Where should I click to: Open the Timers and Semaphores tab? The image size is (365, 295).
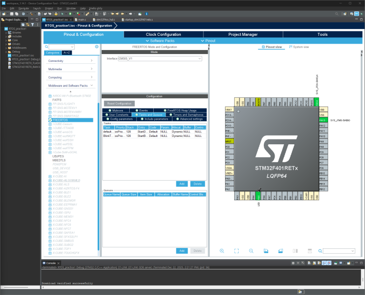pyautogui.click(x=186, y=115)
